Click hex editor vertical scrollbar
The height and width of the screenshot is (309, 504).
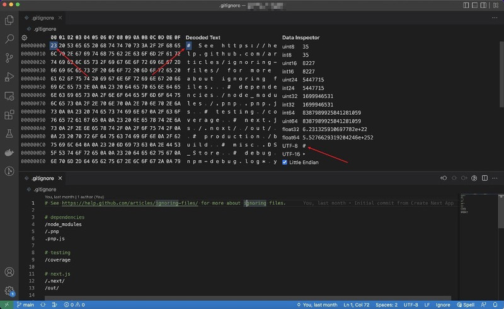tap(501, 74)
